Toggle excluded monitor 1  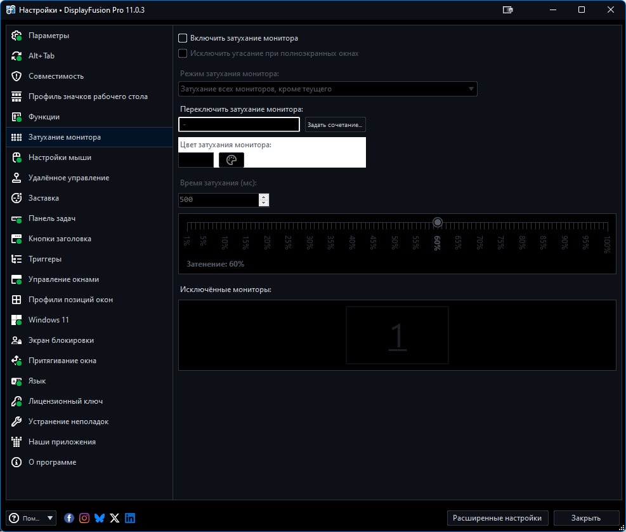397,335
